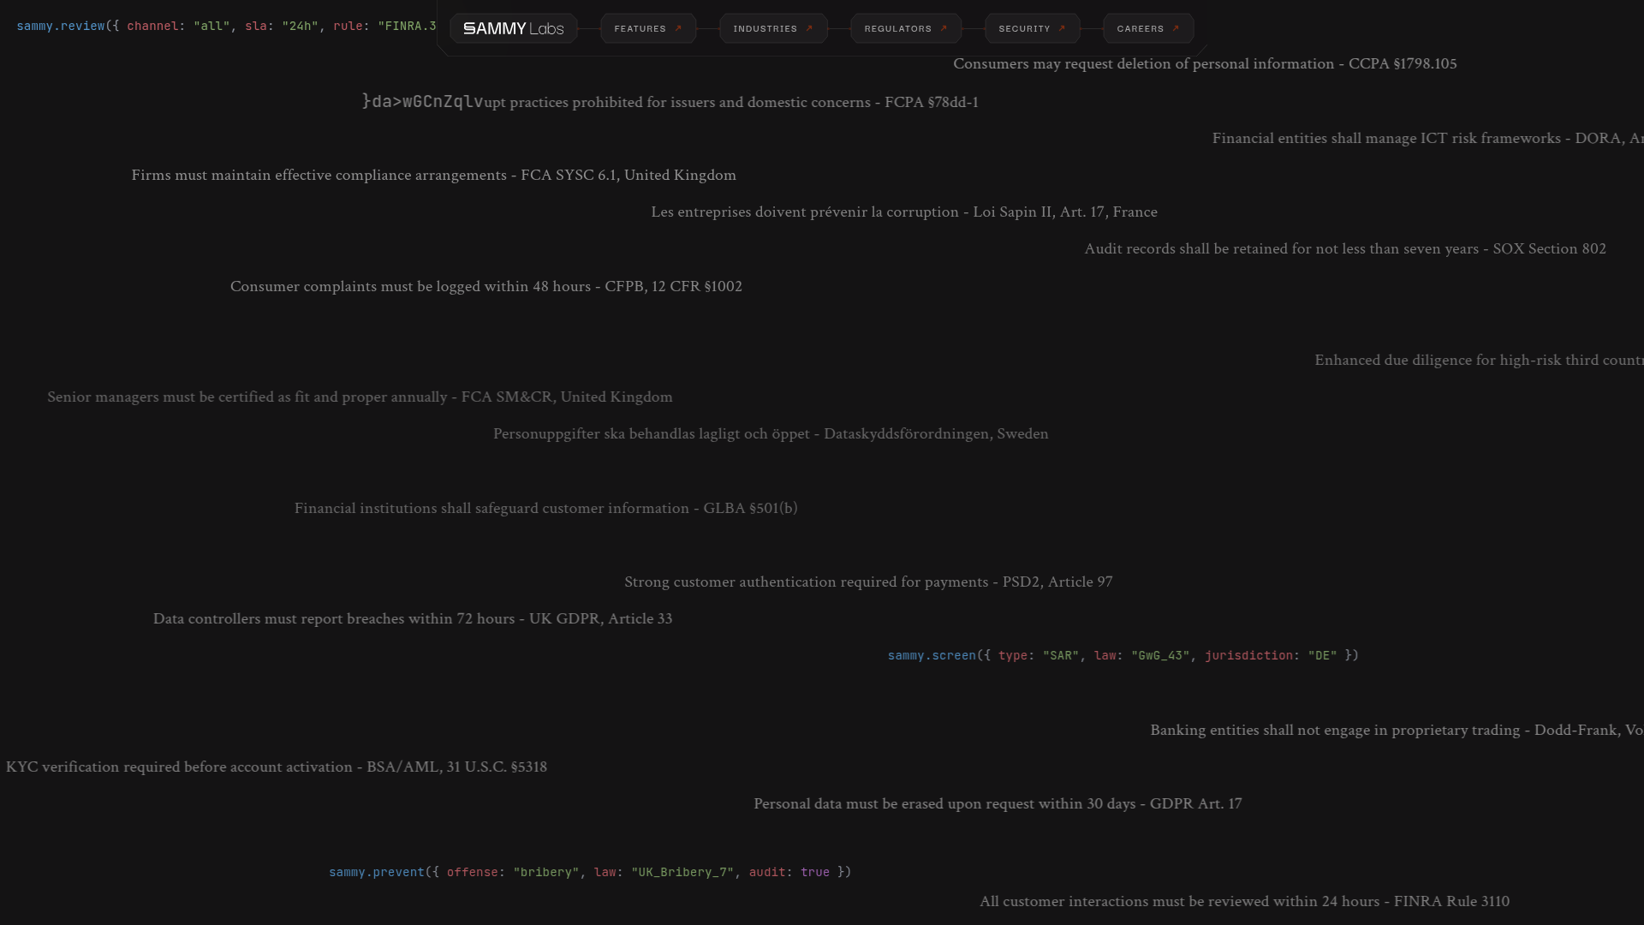
Task: Click the sammy.review code snippet at top
Action: 226,27
